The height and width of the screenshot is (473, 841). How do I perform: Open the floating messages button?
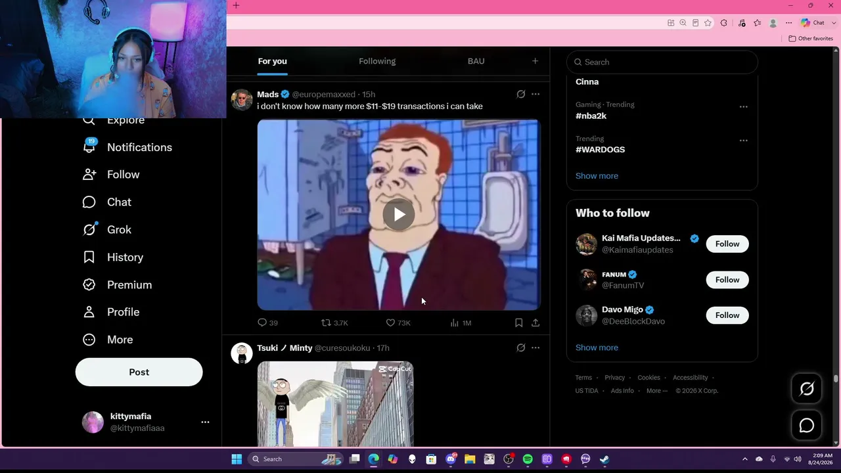(x=807, y=426)
